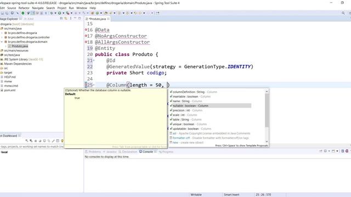Screen dimensions: 351x197
Task: Expand the br.pro.delfino.drogaria.controller package
Action: click(2, 37)
